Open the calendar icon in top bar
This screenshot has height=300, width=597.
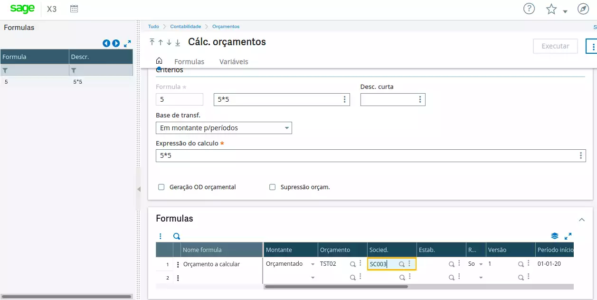[x=74, y=9]
